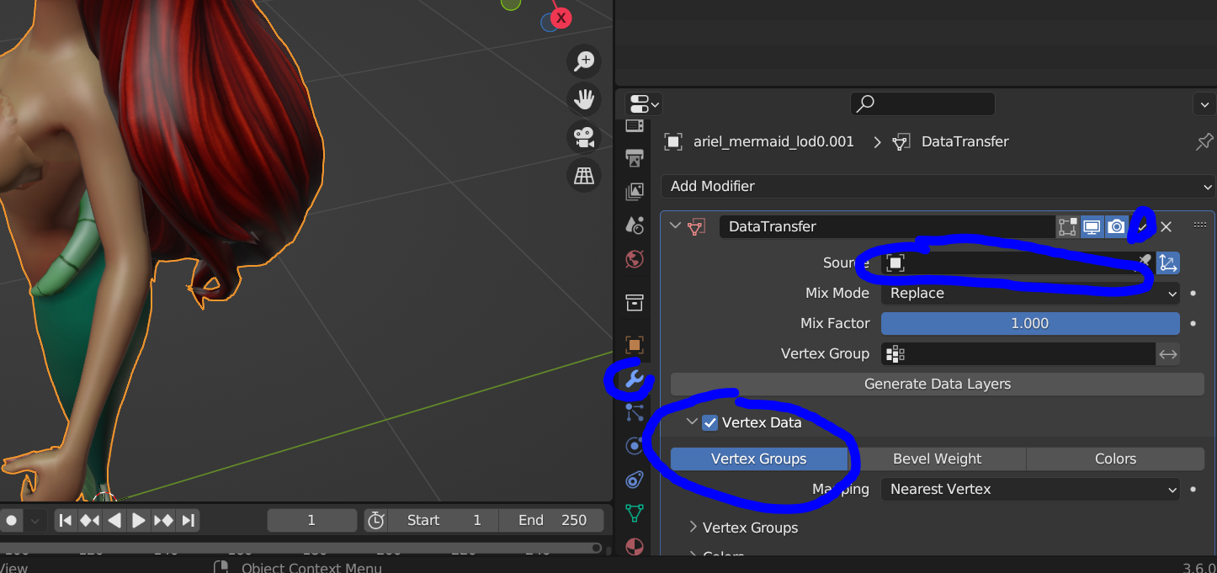1217x573 pixels.
Task: Click the red X axis gizmo ball
Action: pyautogui.click(x=561, y=18)
